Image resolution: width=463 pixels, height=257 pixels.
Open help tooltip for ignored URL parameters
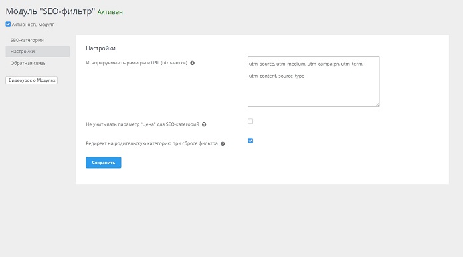(192, 63)
